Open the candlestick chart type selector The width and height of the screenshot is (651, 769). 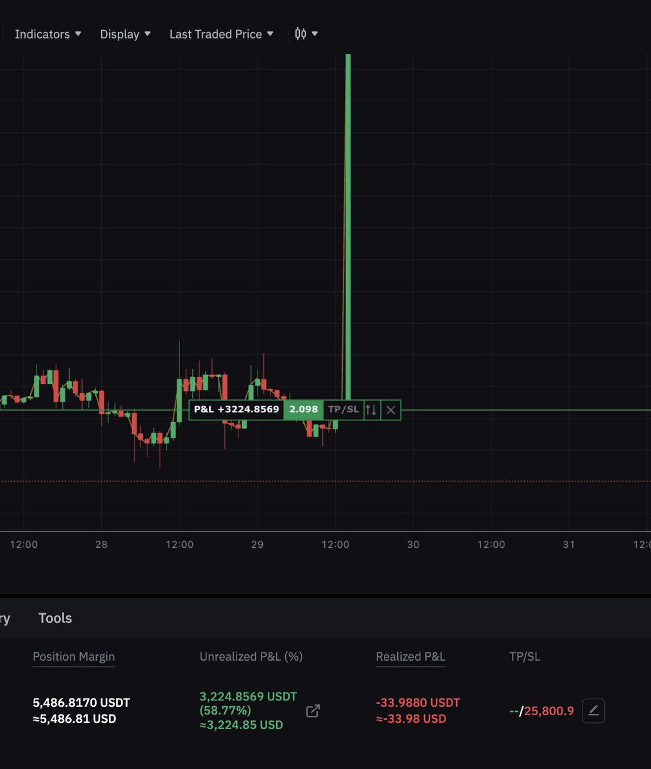[x=306, y=33]
